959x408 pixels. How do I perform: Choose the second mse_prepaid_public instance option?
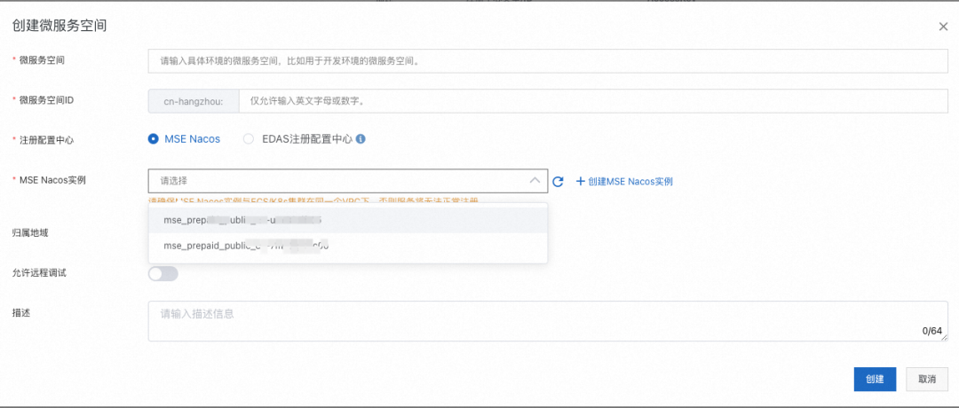[347, 246]
